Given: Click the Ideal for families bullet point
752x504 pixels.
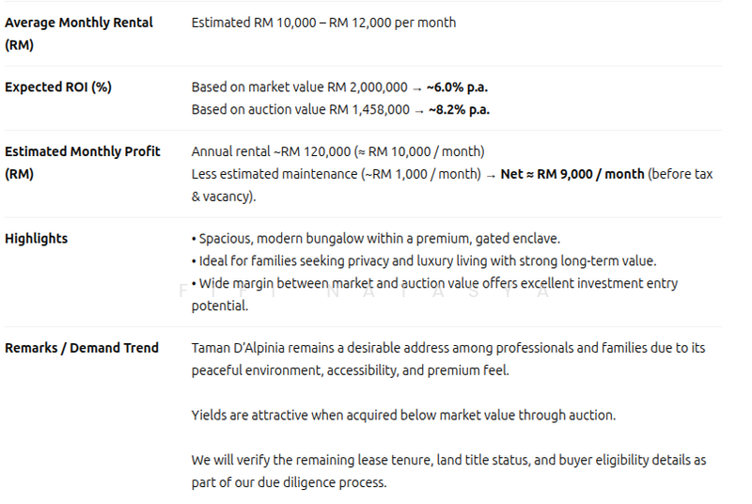Looking at the screenshot, I should click(423, 260).
